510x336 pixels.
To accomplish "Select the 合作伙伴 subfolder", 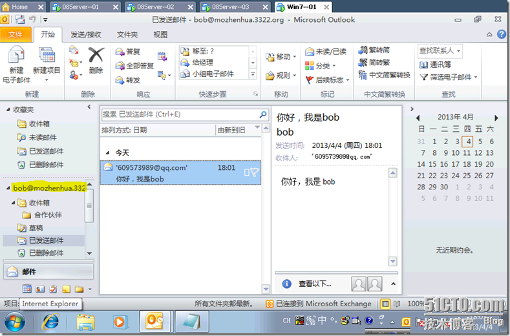I will pyautogui.click(x=42, y=215).
